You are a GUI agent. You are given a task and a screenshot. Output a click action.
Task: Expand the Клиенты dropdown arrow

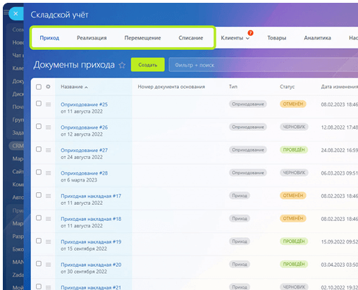(247, 39)
